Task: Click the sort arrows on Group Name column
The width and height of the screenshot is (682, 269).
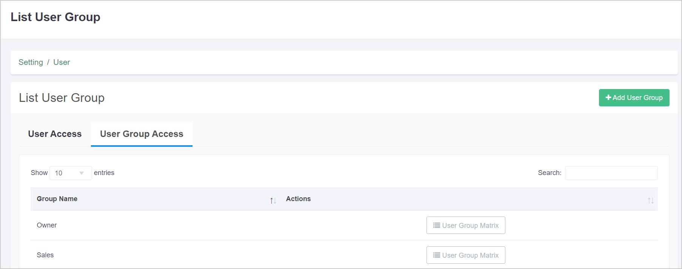Action: pos(273,200)
